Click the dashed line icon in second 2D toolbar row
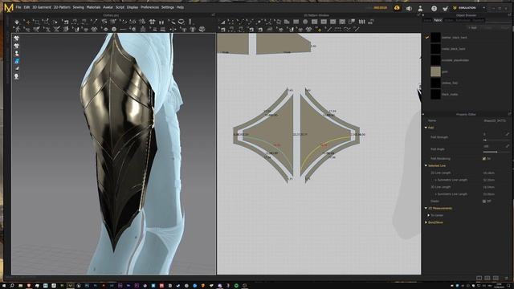Image resolution: width=514 pixels, height=289 pixels. pyautogui.click(x=337, y=30)
